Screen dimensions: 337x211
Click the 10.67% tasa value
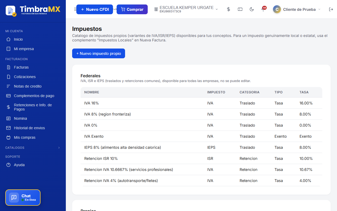click(x=306, y=170)
